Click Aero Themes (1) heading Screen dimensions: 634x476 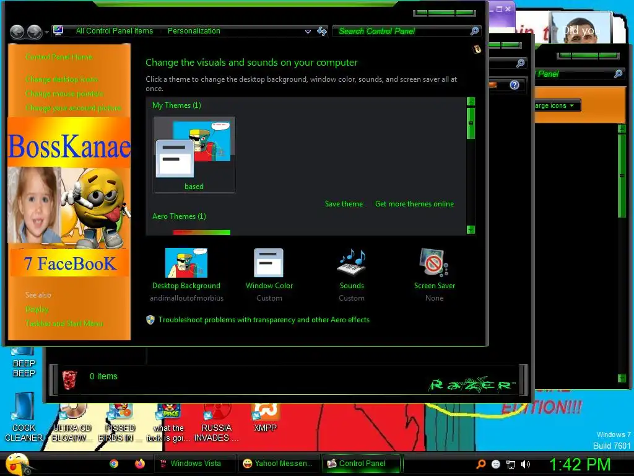pyautogui.click(x=179, y=216)
